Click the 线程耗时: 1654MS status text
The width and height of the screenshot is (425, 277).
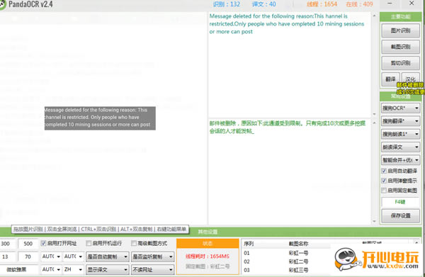[208, 256]
